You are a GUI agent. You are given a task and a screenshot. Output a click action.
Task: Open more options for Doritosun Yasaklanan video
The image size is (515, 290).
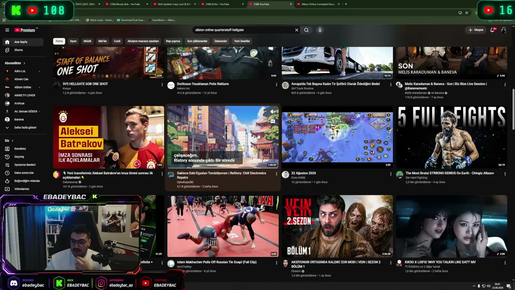coord(276,85)
